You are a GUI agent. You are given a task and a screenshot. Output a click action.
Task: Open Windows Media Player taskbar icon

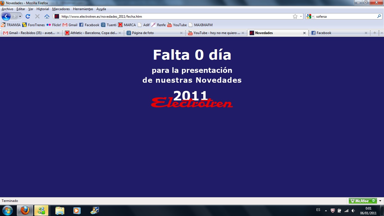77,210
